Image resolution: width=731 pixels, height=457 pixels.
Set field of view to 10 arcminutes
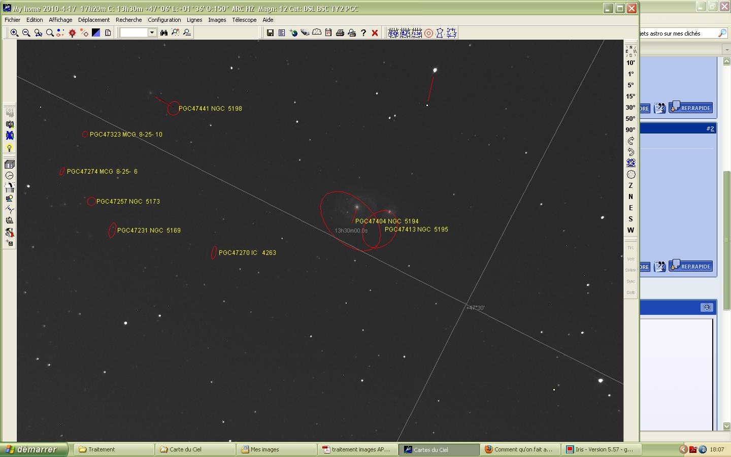[630, 63]
